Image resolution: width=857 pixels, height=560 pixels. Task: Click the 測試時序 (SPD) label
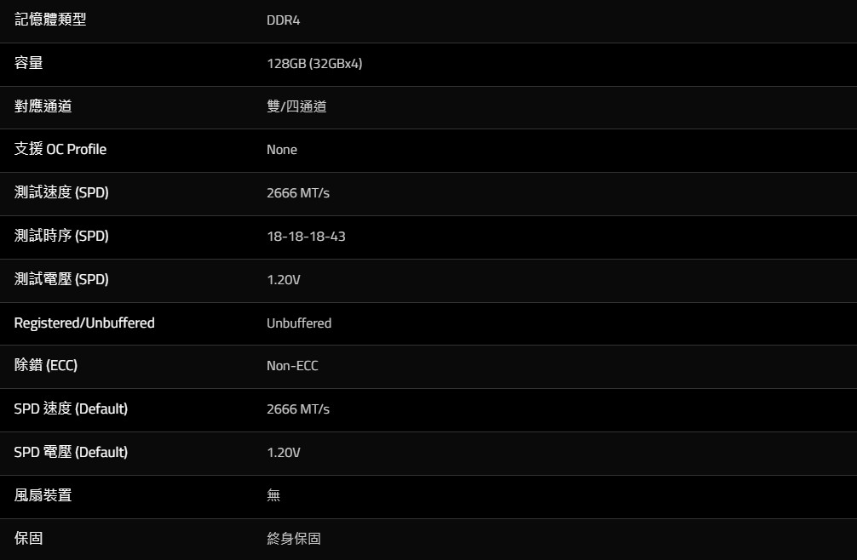[x=61, y=236]
